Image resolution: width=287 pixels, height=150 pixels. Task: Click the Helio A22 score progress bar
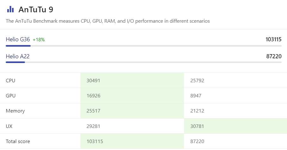[x=143, y=62]
